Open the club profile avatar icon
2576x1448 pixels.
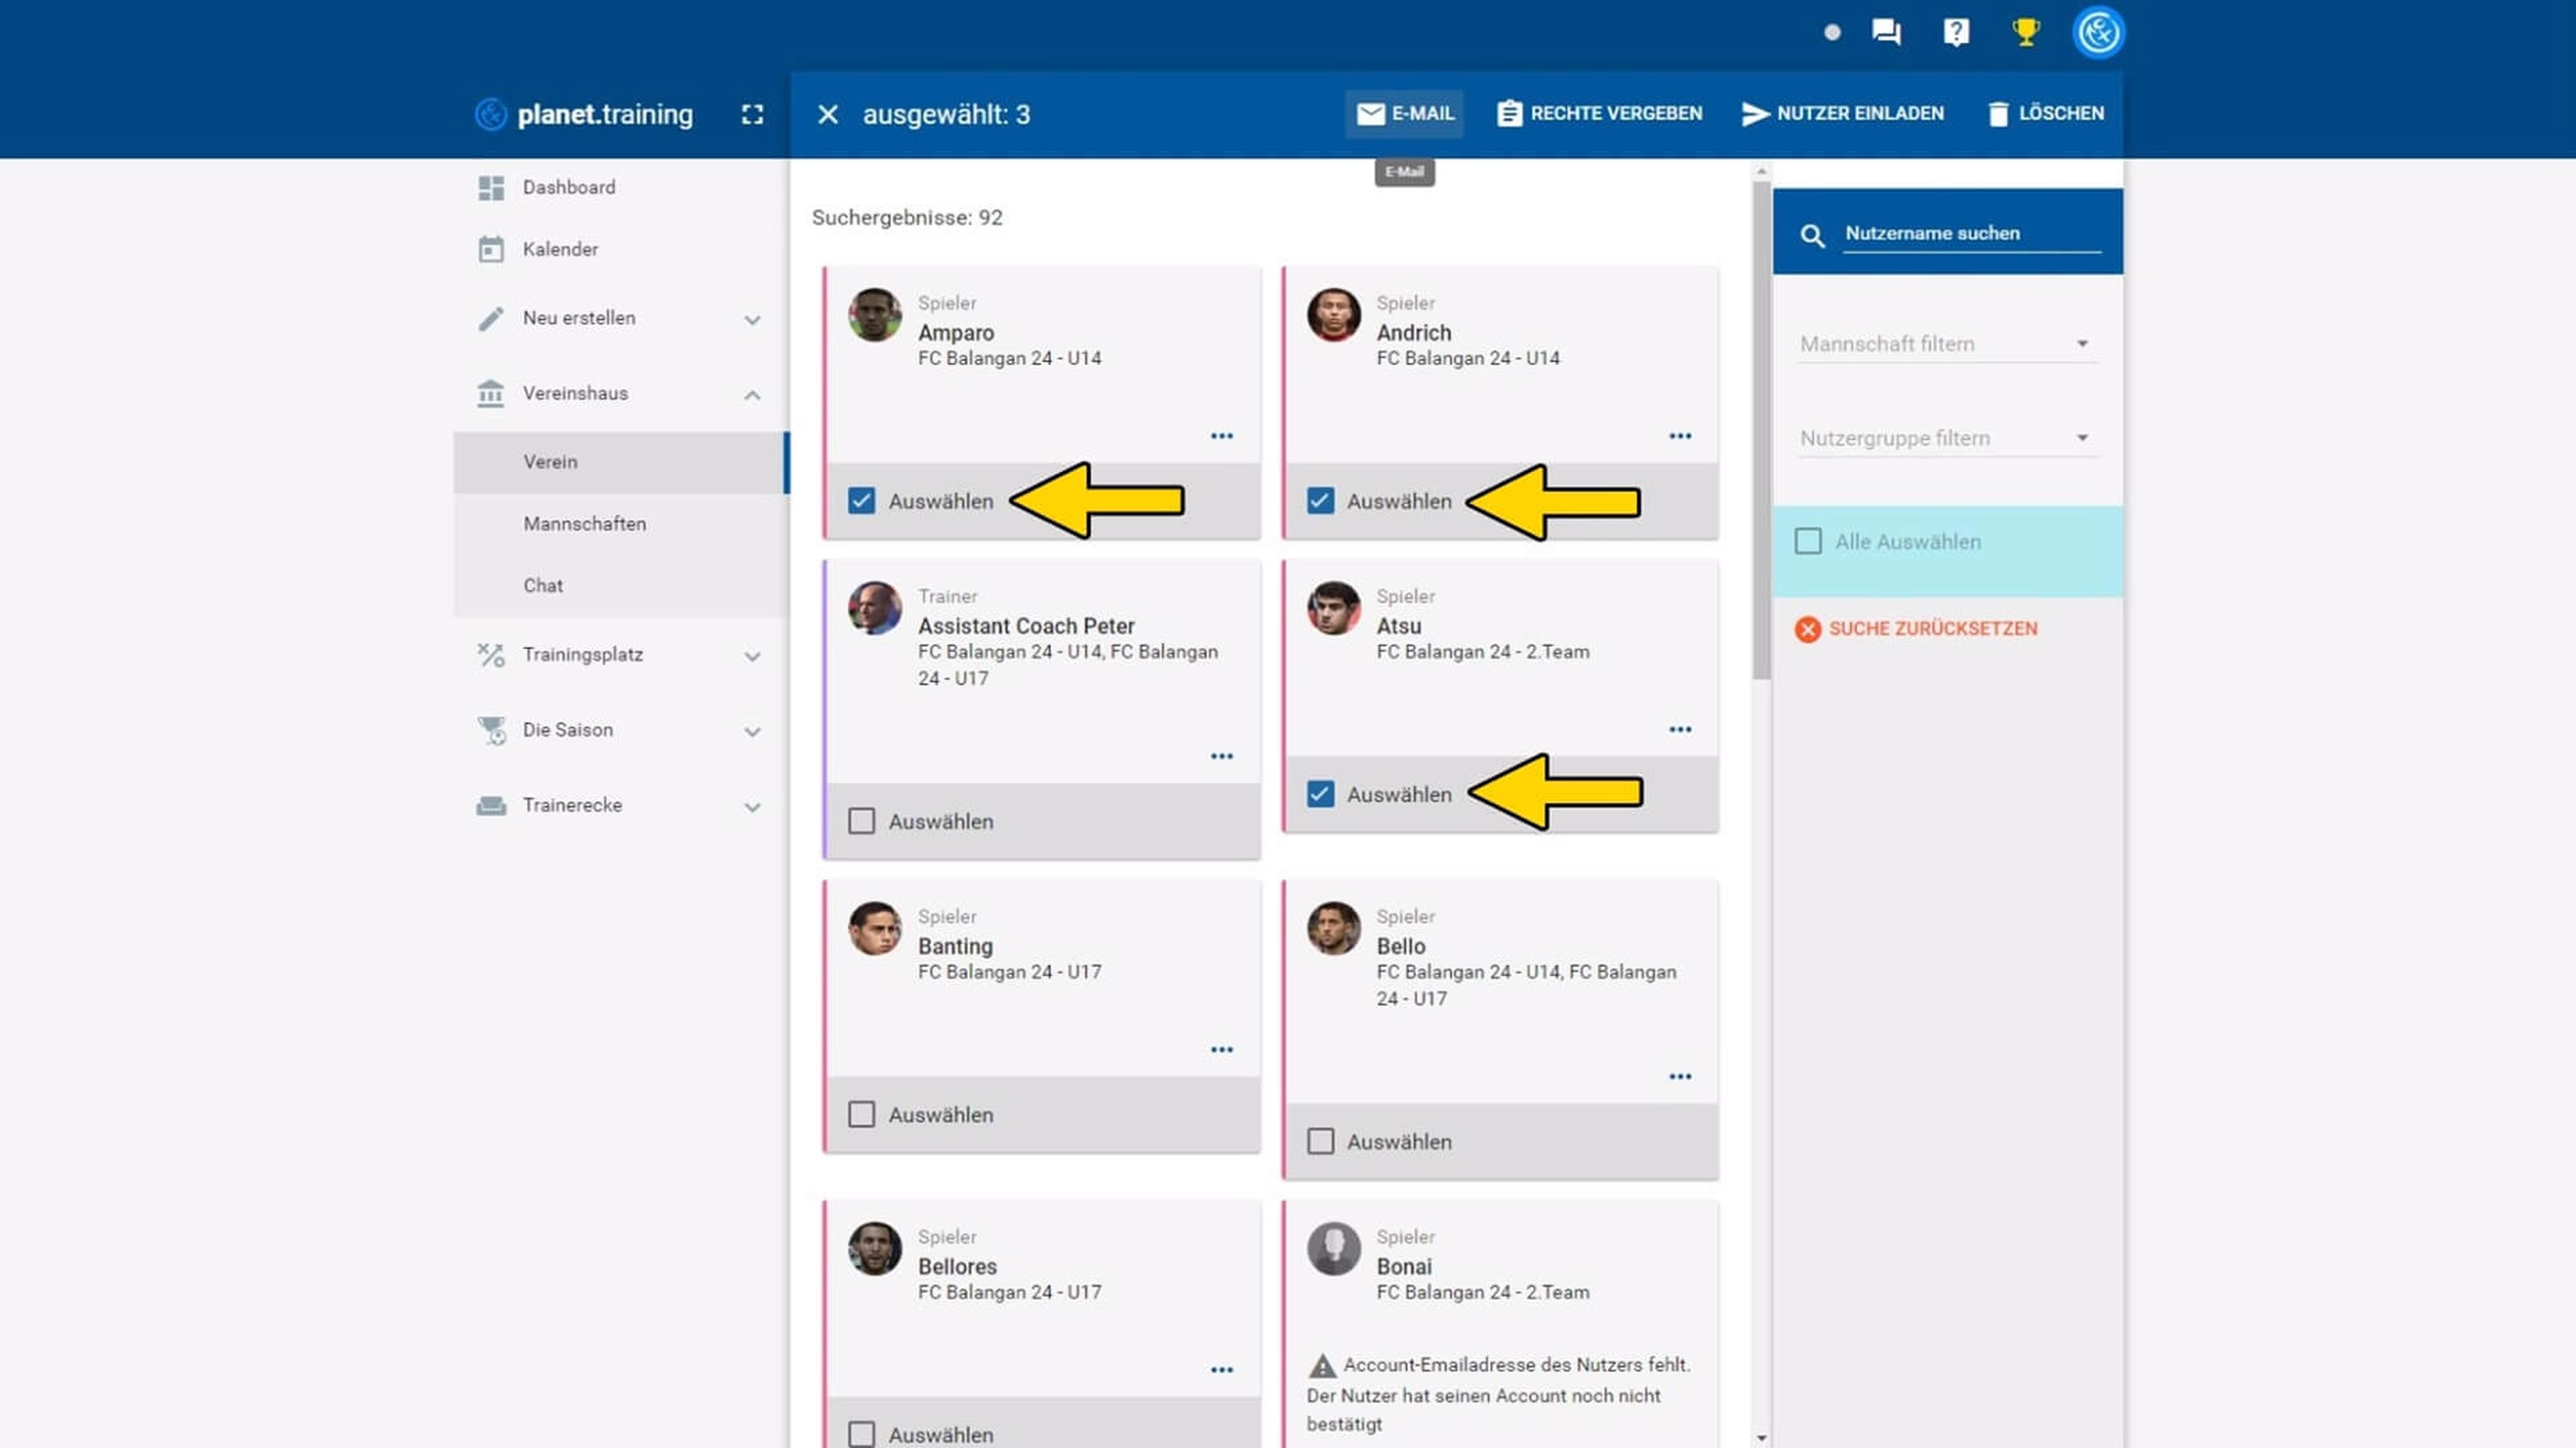(x=2098, y=33)
